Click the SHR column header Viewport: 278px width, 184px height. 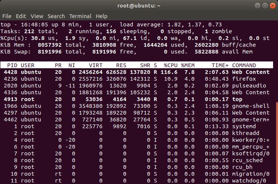pyautogui.click(x=145, y=65)
